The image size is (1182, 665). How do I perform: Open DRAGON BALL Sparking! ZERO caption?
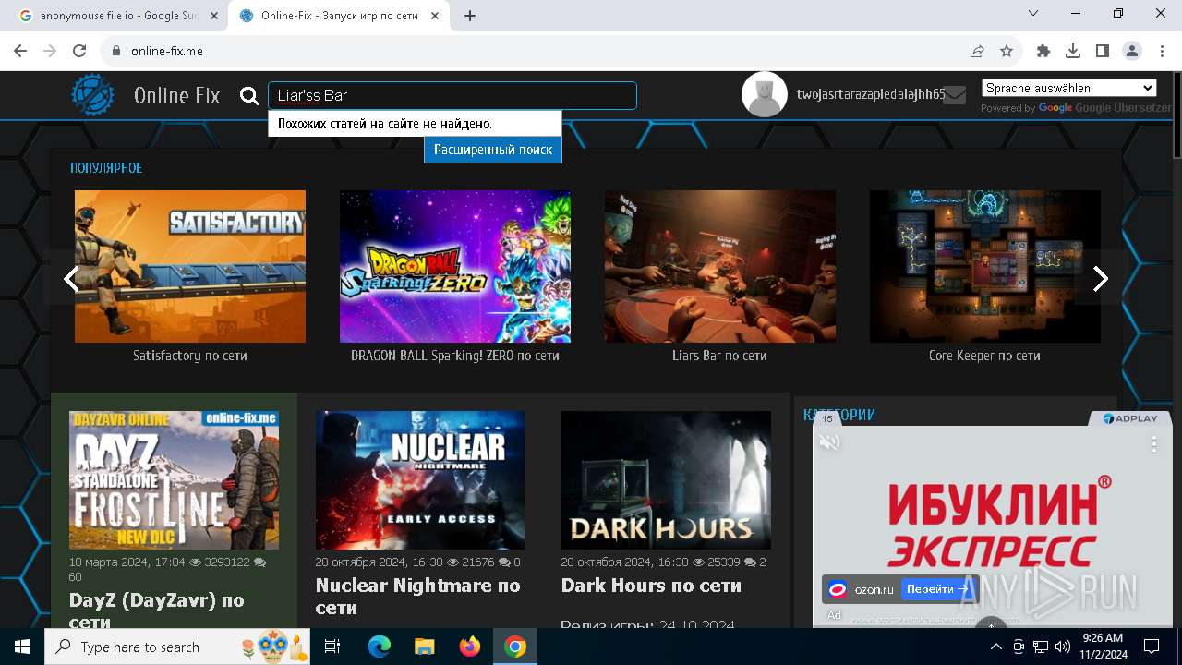point(455,356)
